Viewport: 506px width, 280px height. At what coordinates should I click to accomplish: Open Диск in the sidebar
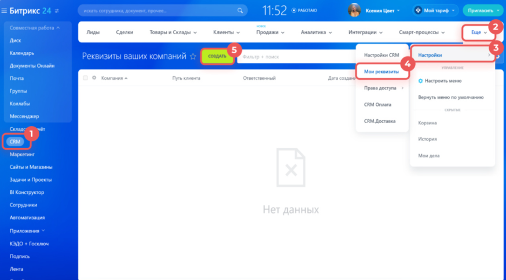[15, 40]
